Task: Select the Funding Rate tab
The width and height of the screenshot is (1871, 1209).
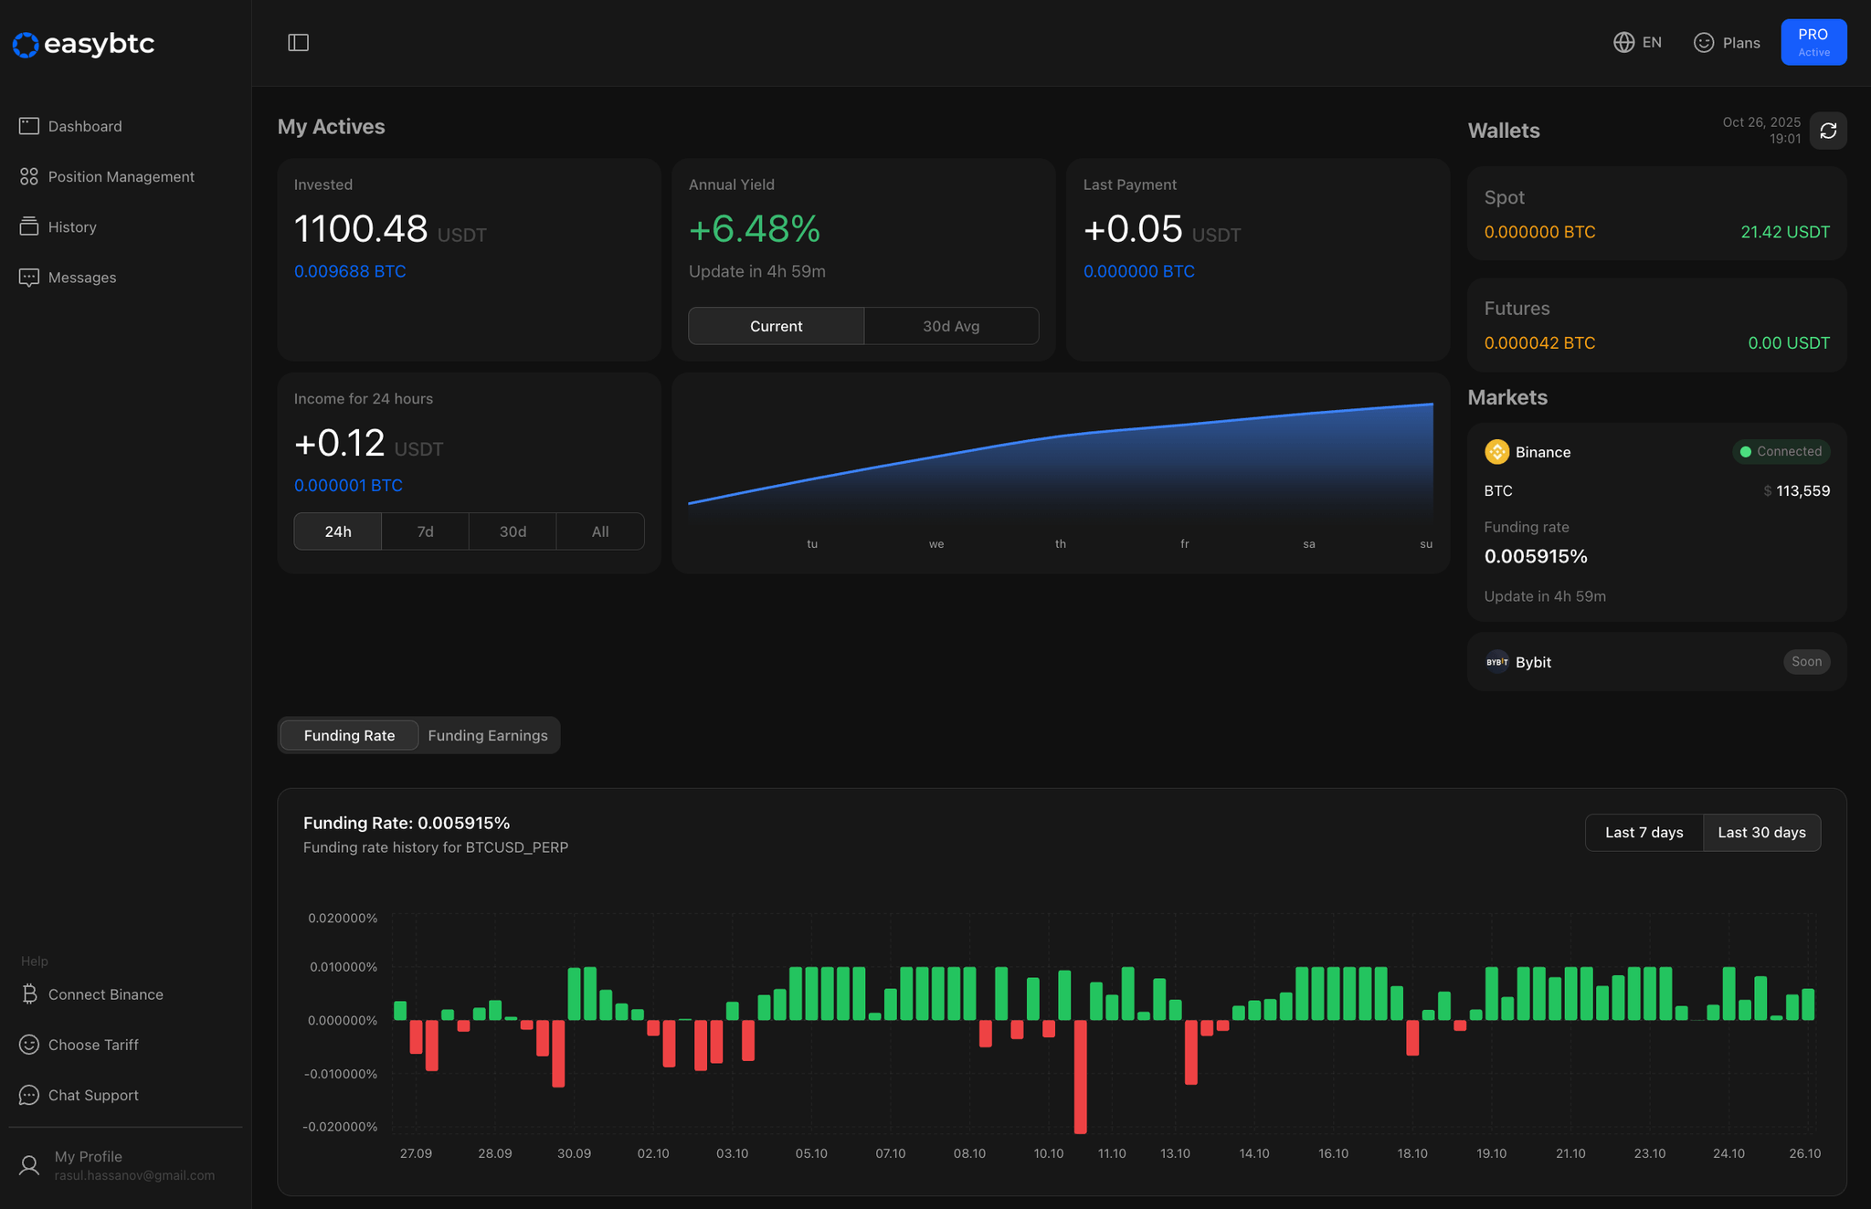Action: (x=348, y=735)
